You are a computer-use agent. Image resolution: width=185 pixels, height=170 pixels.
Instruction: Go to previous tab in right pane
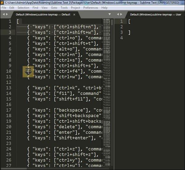coord(118,14)
